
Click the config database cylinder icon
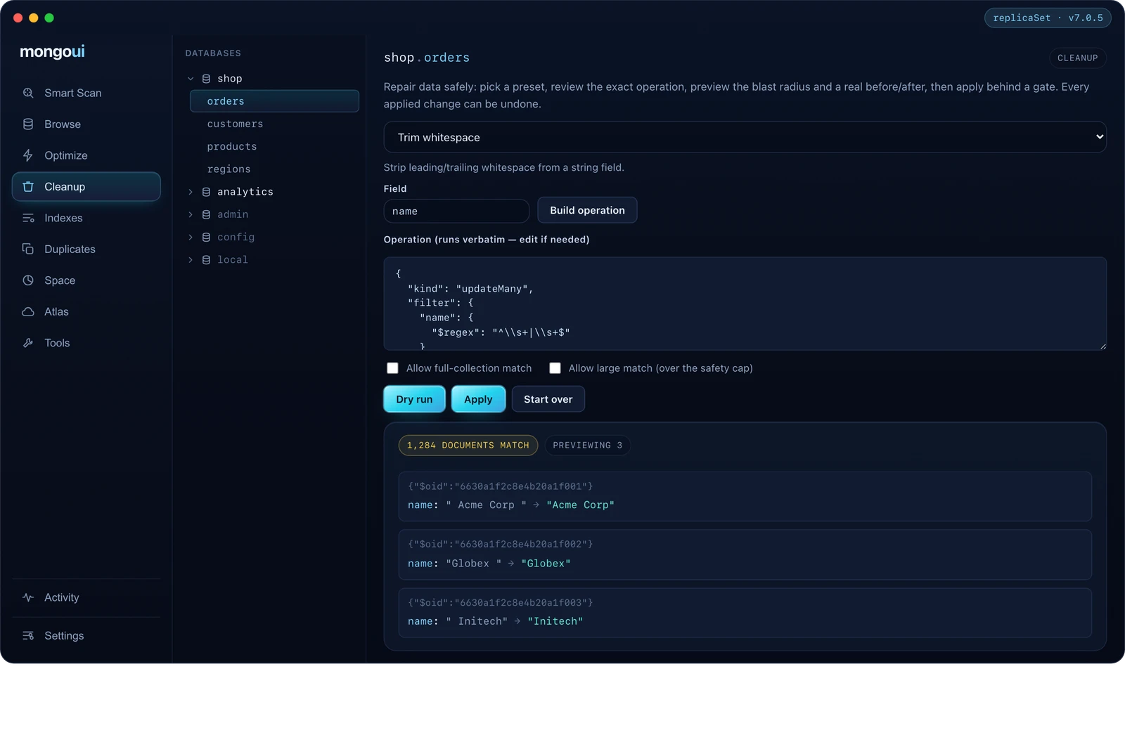[206, 238]
